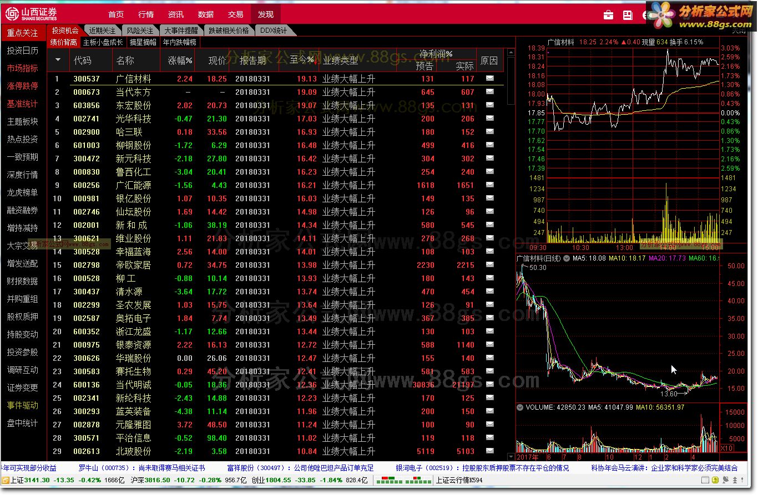Open the 行情 menu
758x495 pixels.
pyautogui.click(x=146, y=14)
